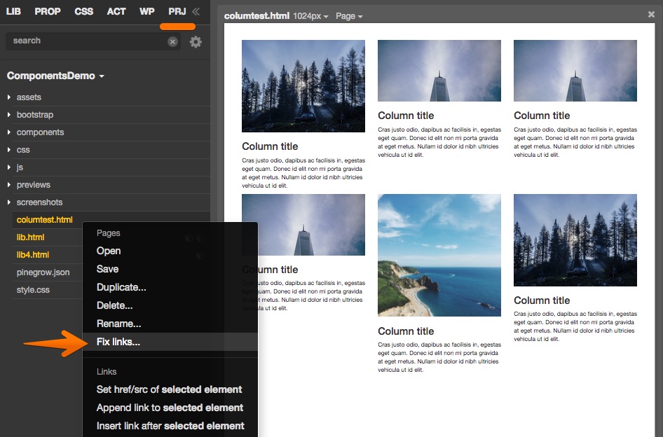Expand the bootstrap folder
This screenshot has width=663, height=437.
(x=9, y=115)
